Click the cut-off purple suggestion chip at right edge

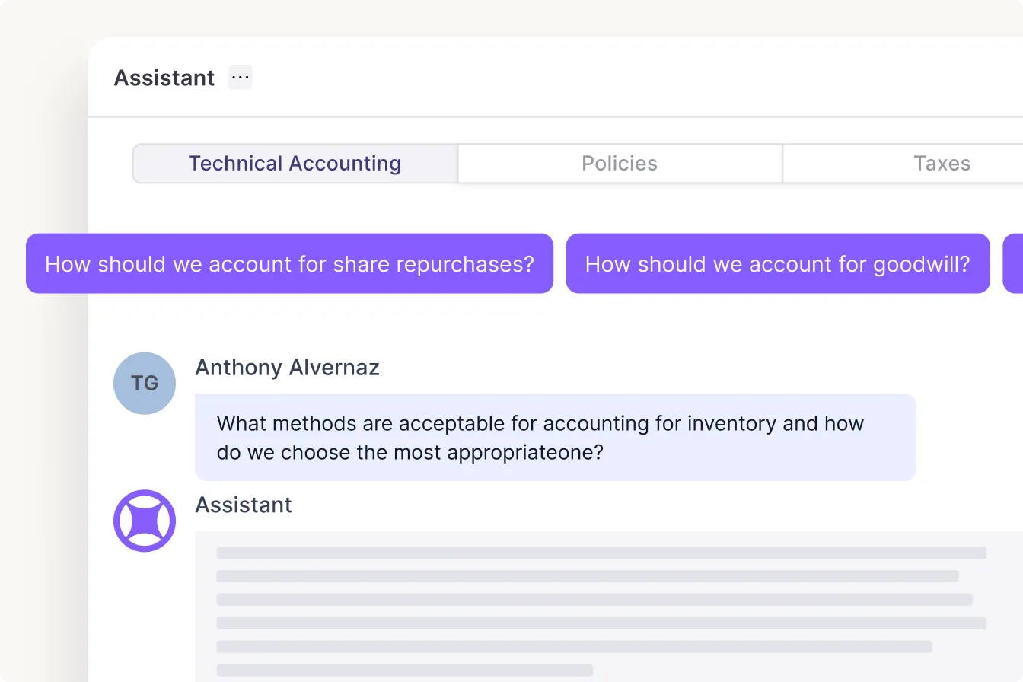pos(1013,263)
